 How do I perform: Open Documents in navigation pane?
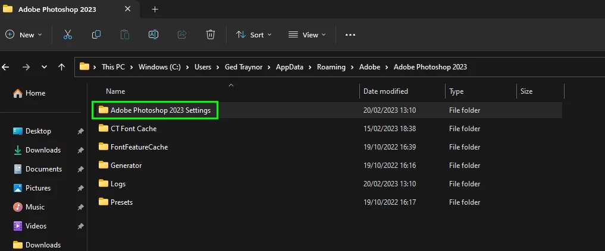pos(43,169)
